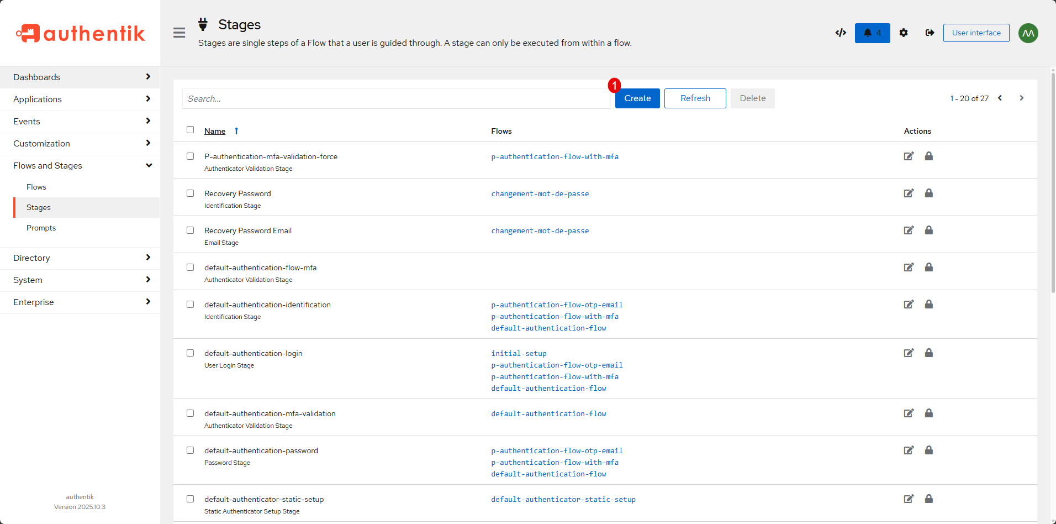Collapse the Flows and Stages section
1056x524 pixels.
click(80, 166)
